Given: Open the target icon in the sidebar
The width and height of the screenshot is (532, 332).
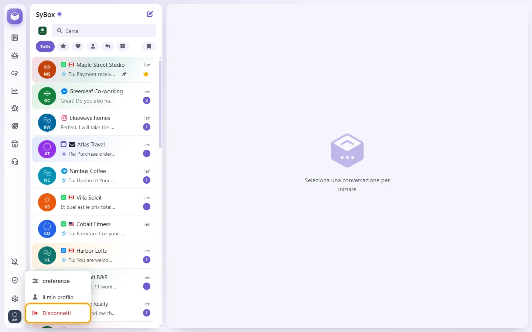Looking at the screenshot, I should [x=15, y=126].
